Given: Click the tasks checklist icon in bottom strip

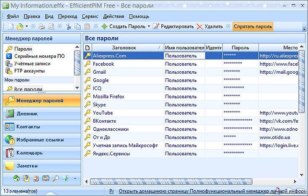Looking at the screenshot, I should [36, 178].
